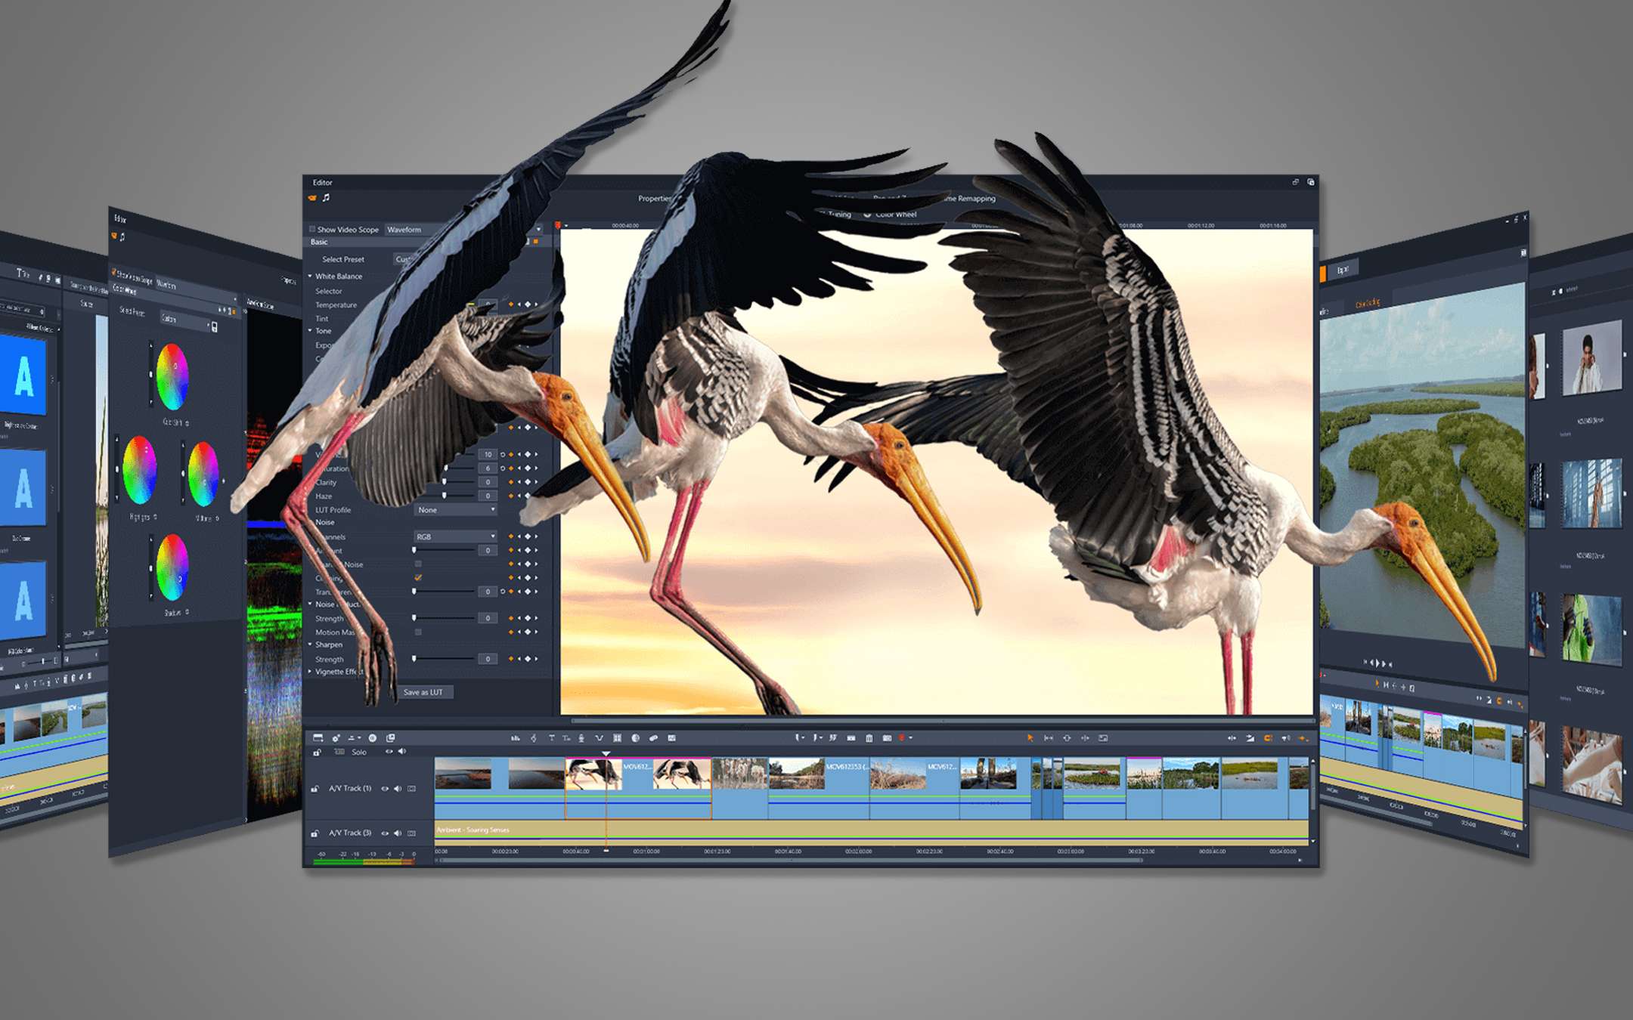
Task: Open the RGB Channels dropdown
Action: point(454,536)
